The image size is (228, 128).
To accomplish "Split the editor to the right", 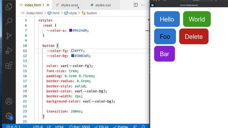I will coord(135,5).
